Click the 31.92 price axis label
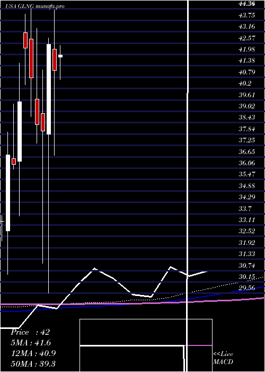 tap(247, 243)
